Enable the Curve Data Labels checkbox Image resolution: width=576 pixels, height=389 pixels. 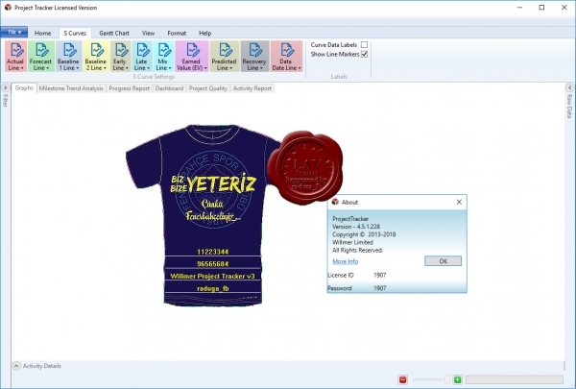coord(364,44)
